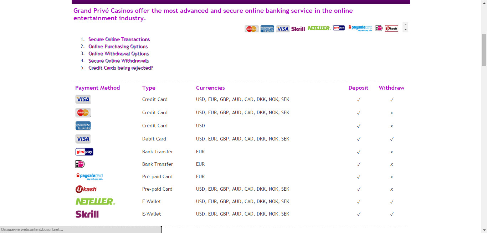
Task: Click the Skrill e-wallet logo in table
Action: pyautogui.click(x=87, y=214)
